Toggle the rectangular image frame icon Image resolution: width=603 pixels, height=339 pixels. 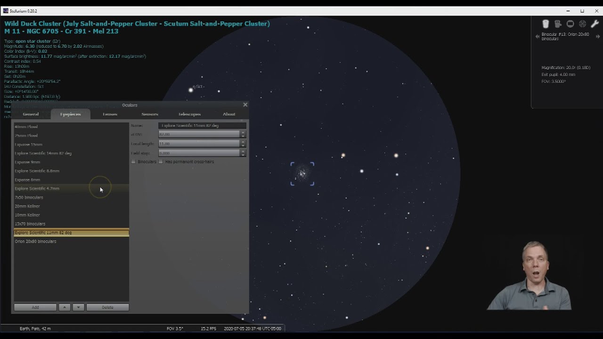[x=570, y=24]
